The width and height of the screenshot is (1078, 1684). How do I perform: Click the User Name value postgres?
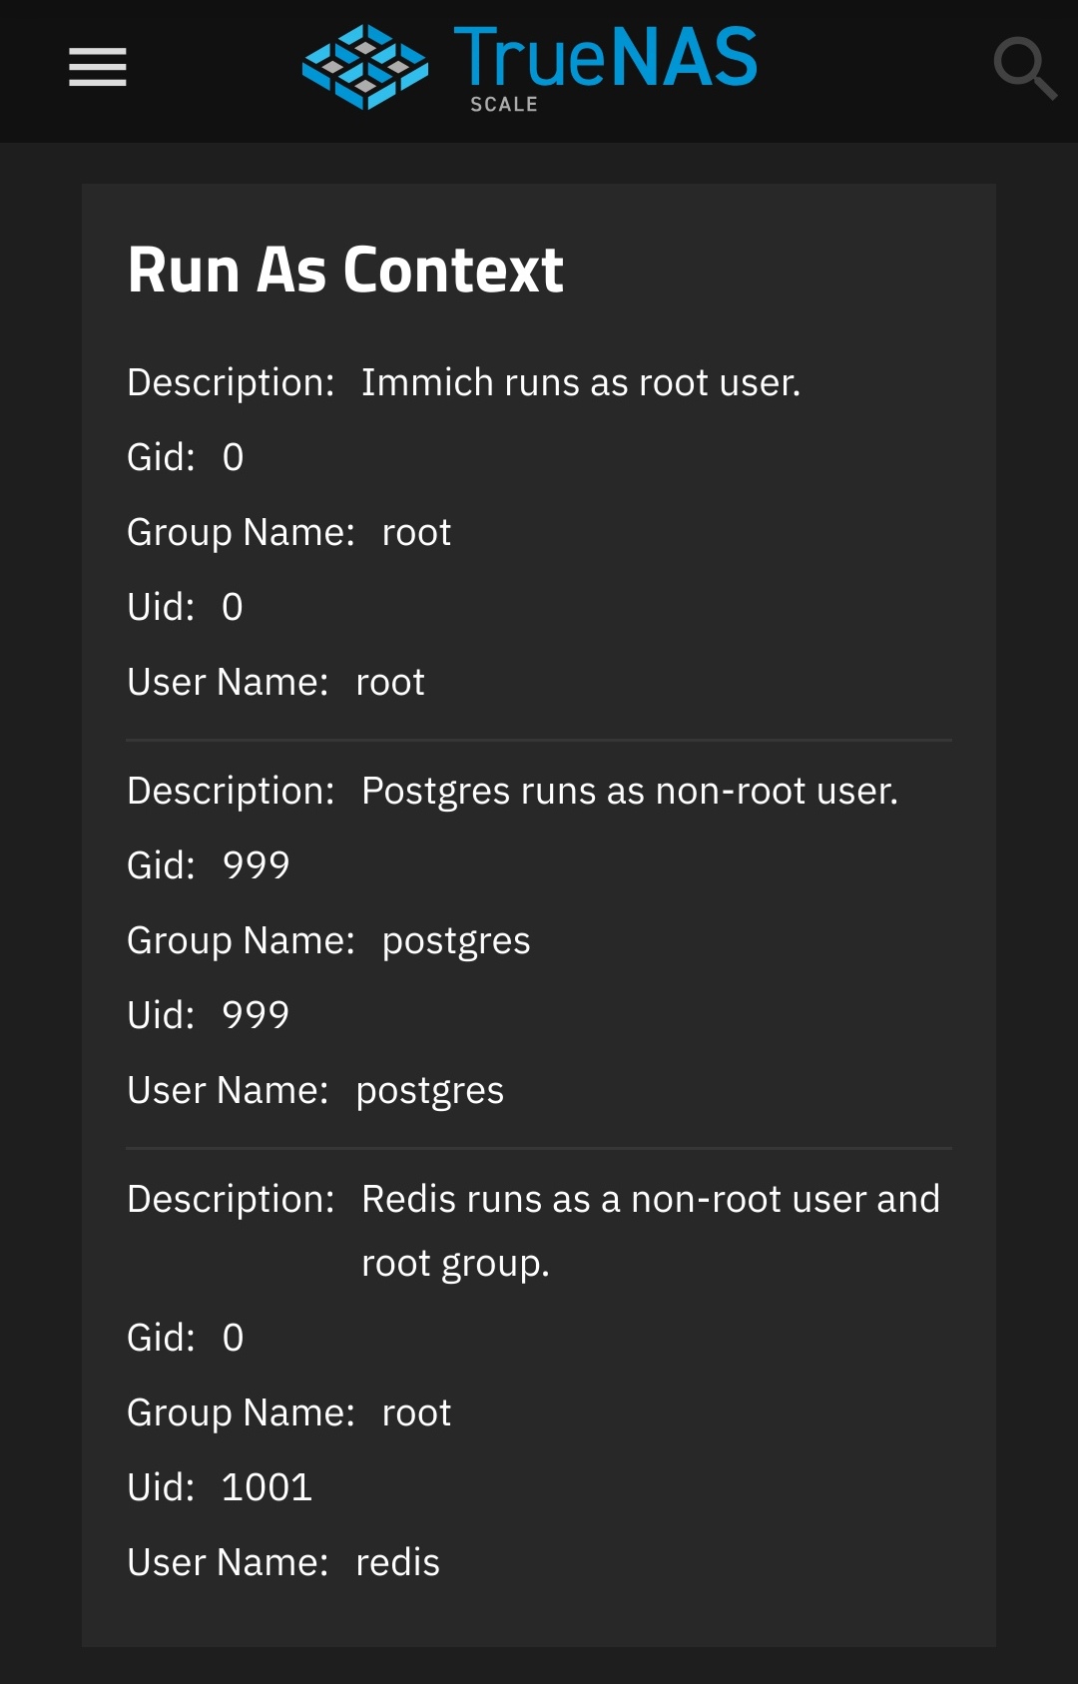tap(430, 1091)
